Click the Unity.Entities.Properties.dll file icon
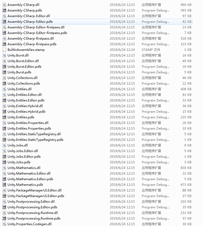Screen dimensions: 203x226 (x=5, y=123)
